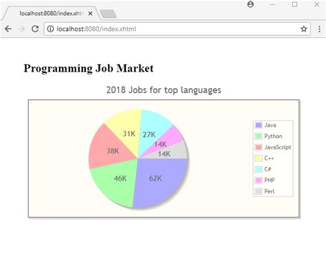
Task: Open a new tab with the new-tab button
Action: tap(108, 14)
